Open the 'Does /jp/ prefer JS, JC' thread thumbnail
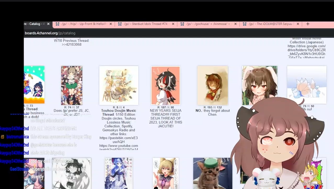The image size is (334, 189). click(72, 85)
